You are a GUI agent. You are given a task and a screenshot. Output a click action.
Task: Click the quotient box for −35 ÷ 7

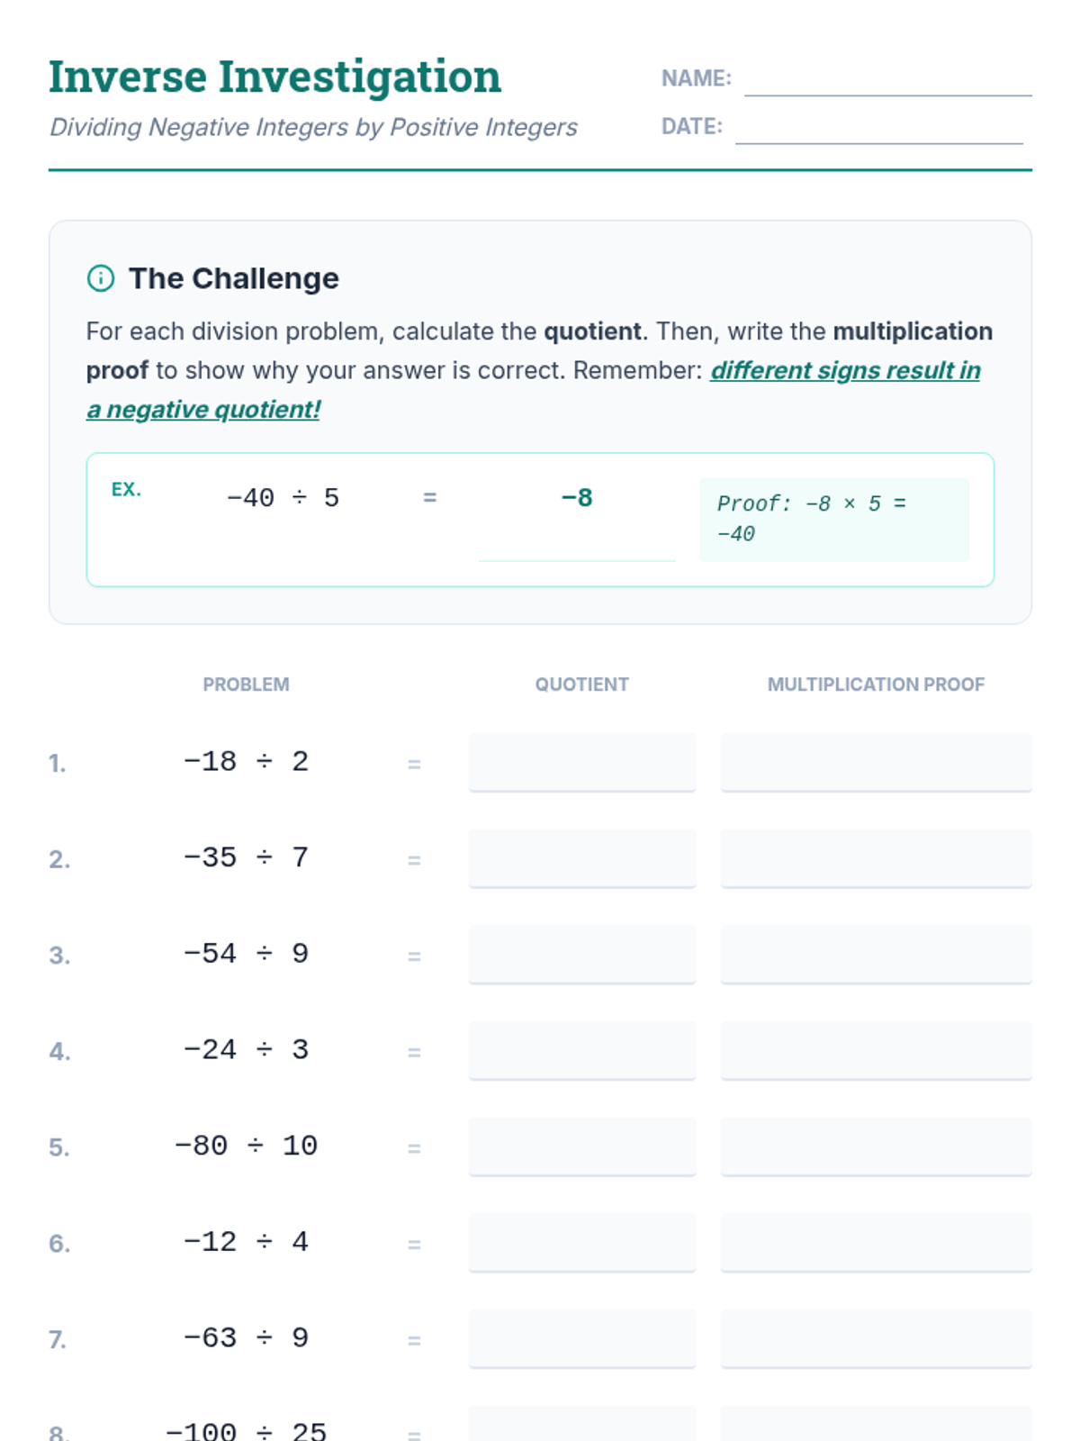pos(582,859)
